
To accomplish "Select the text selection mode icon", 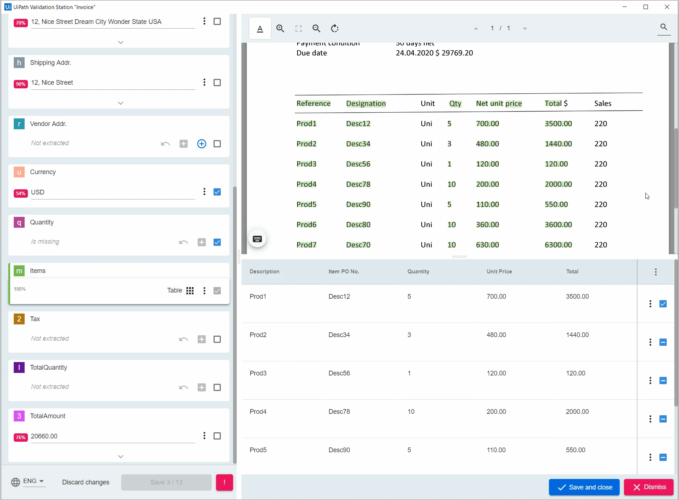I will pos(260,28).
